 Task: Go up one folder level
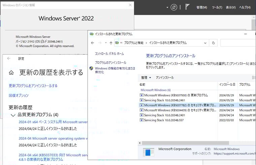(x=111, y=43)
